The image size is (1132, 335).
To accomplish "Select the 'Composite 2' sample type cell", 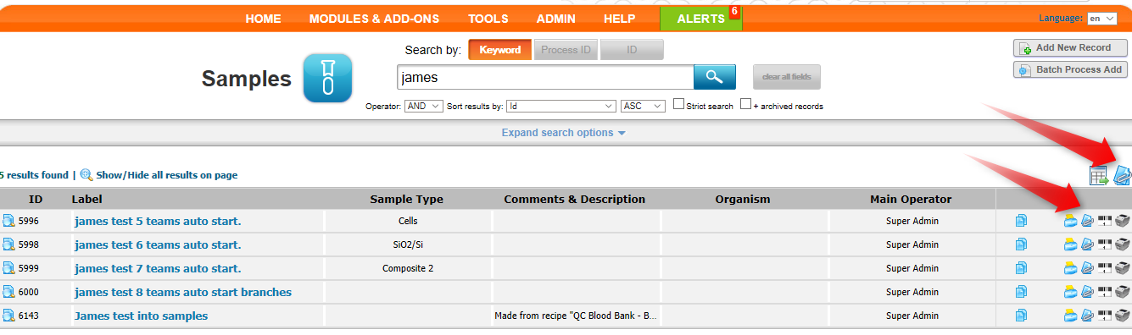I will 408,268.
